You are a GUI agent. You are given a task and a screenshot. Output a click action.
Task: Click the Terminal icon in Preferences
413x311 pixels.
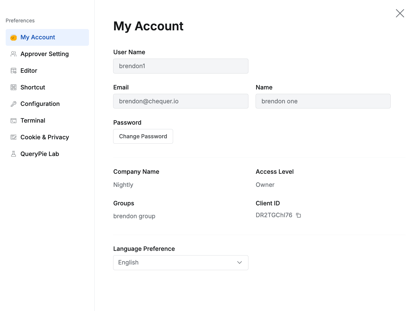(x=14, y=120)
